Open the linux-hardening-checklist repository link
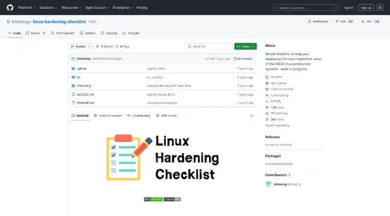 (59, 21)
